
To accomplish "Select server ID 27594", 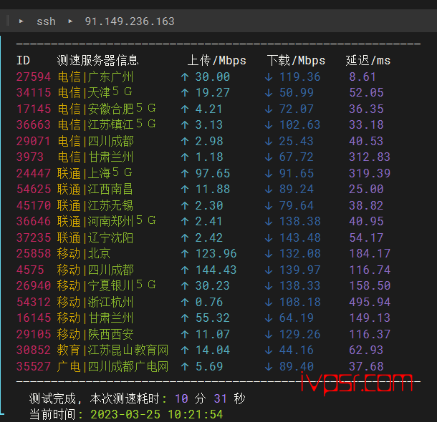I will point(34,77).
